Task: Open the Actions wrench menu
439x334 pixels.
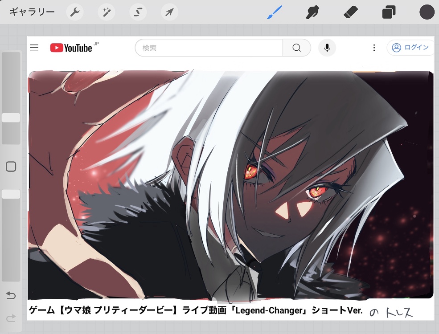Action: (75, 12)
